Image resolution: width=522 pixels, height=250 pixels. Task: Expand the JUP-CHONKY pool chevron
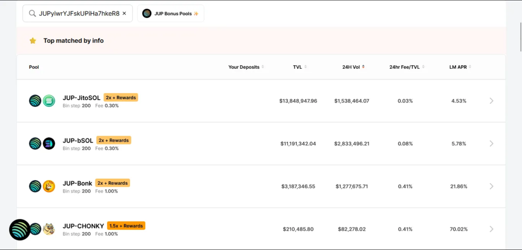[491, 229]
